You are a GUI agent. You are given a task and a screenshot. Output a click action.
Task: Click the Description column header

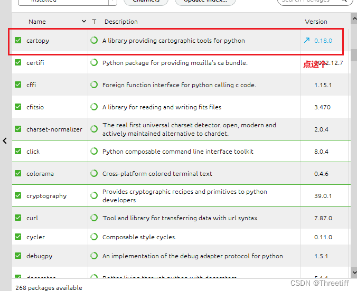[x=121, y=22]
